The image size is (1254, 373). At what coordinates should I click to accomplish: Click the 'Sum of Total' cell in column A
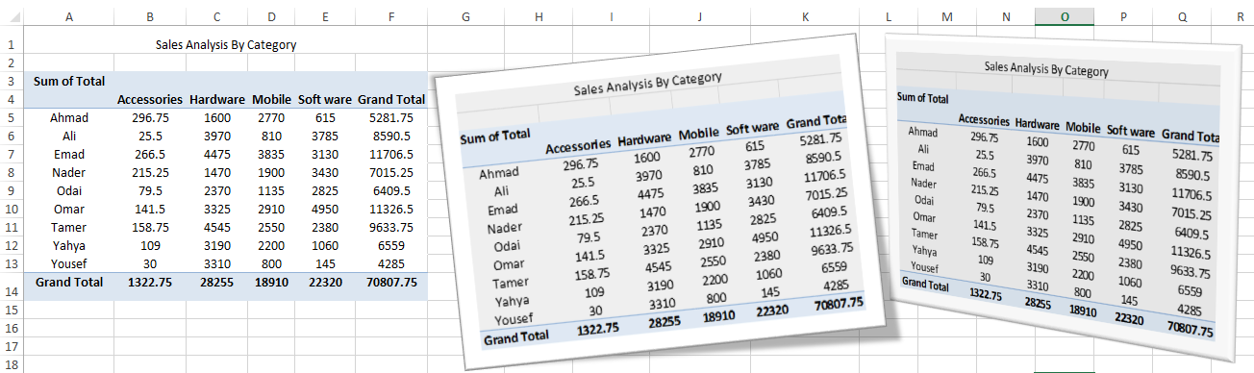[68, 81]
